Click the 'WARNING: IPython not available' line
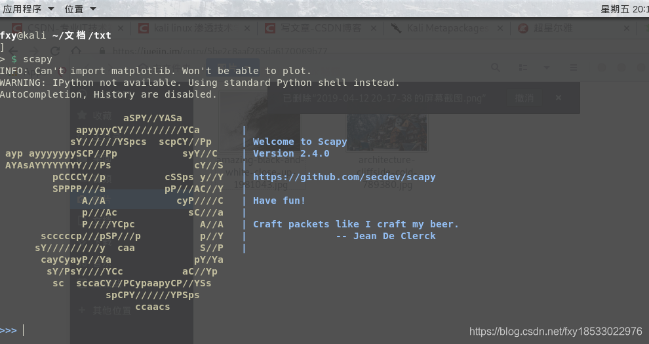The image size is (649, 344). click(x=200, y=83)
